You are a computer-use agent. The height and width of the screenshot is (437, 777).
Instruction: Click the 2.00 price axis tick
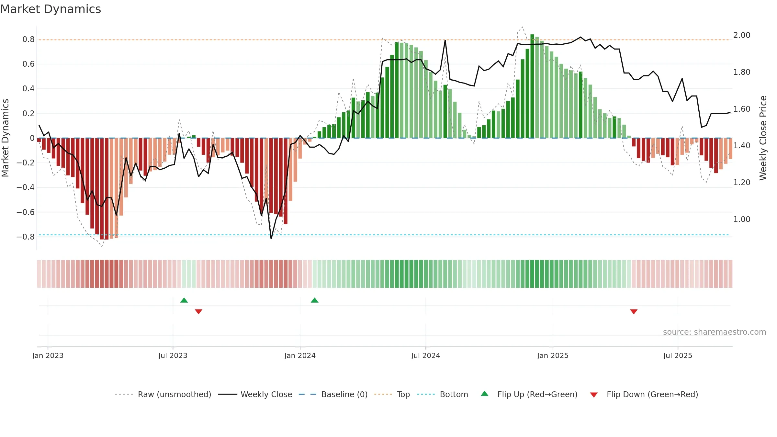742,35
